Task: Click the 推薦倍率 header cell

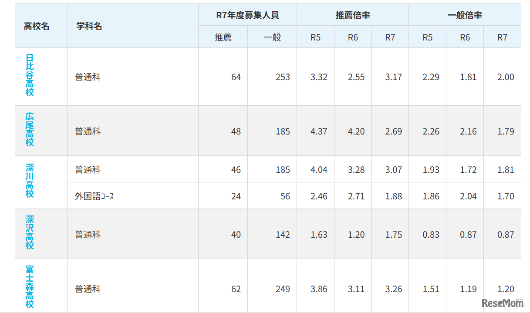Action: (x=353, y=15)
